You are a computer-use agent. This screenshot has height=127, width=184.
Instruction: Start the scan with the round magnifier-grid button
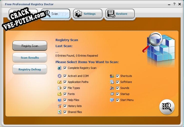pyautogui.click(x=167, y=107)
